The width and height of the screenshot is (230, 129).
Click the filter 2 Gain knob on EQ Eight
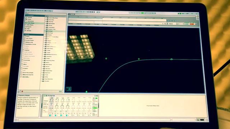point(57,106)
